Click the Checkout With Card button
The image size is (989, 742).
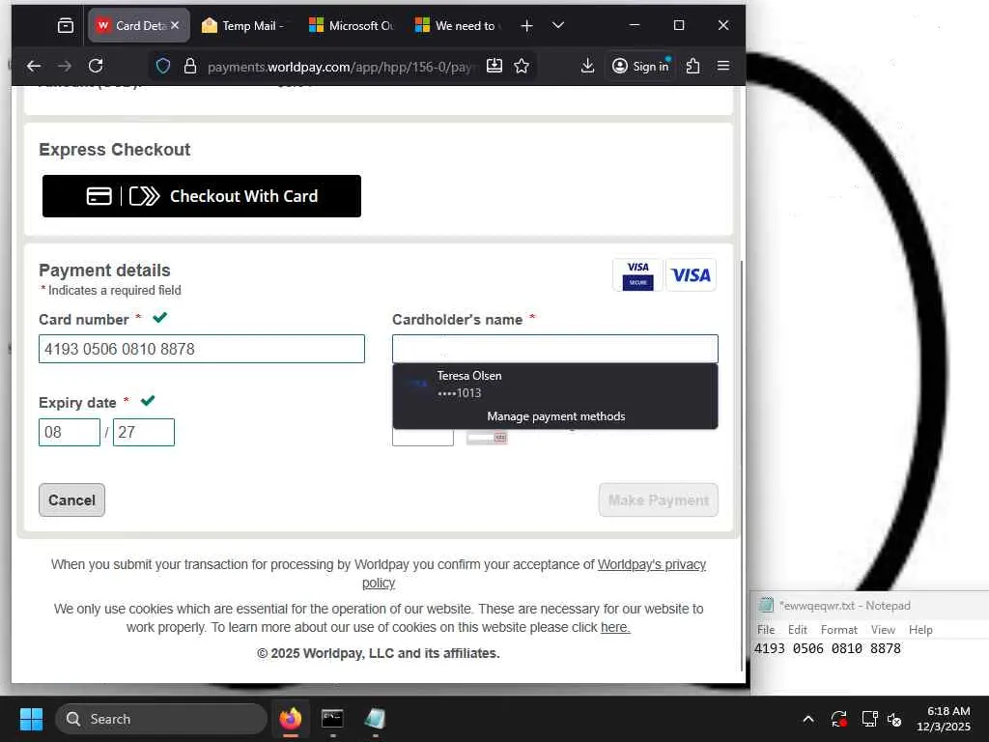pyautogui.click(x=202, y=196)
